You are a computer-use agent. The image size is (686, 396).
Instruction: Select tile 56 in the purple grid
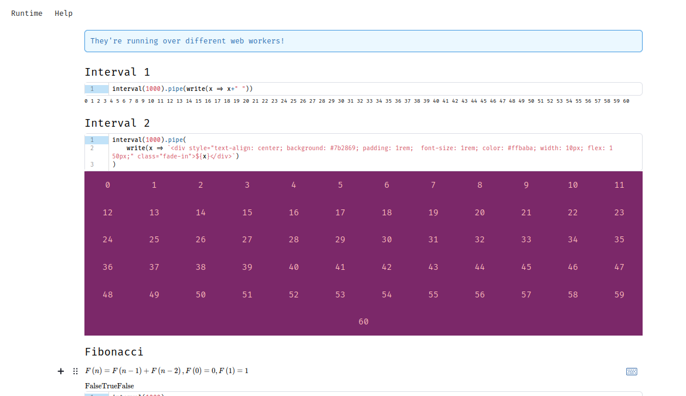[x=480, y=295]
